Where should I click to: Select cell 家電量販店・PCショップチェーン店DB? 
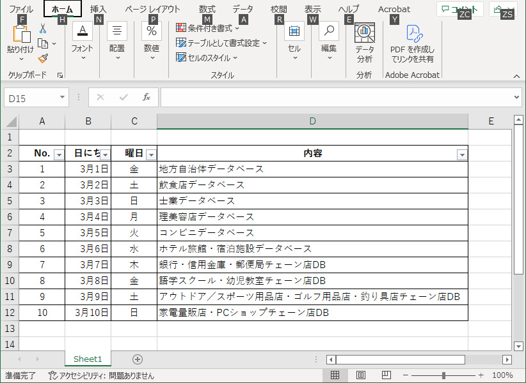coord(312,313)
